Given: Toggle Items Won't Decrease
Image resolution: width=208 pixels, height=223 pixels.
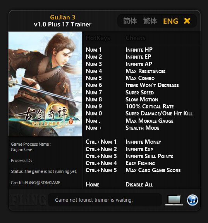Looking at the screenshot, I should 152,85.
